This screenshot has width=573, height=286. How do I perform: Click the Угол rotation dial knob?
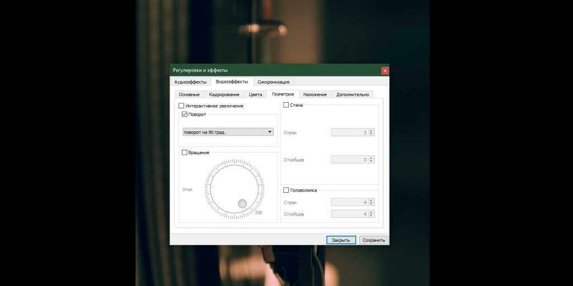242,204
